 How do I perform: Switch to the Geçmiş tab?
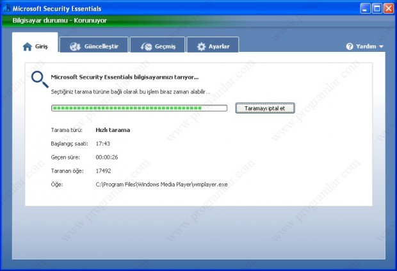158,45
